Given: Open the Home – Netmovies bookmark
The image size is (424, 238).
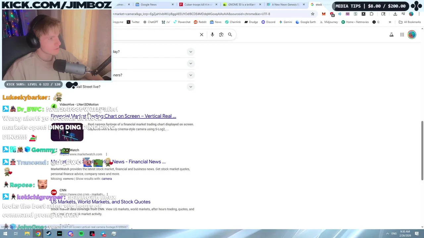Looking at the screenshot, I should point(355,22).
